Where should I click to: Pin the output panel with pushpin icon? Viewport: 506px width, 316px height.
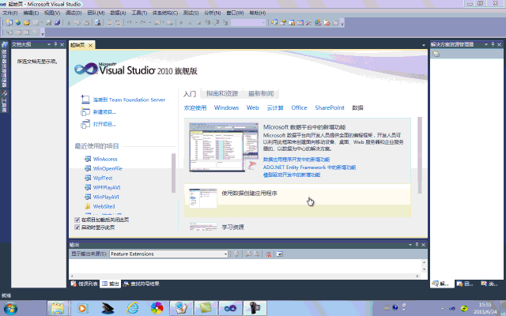coord(417,245)
